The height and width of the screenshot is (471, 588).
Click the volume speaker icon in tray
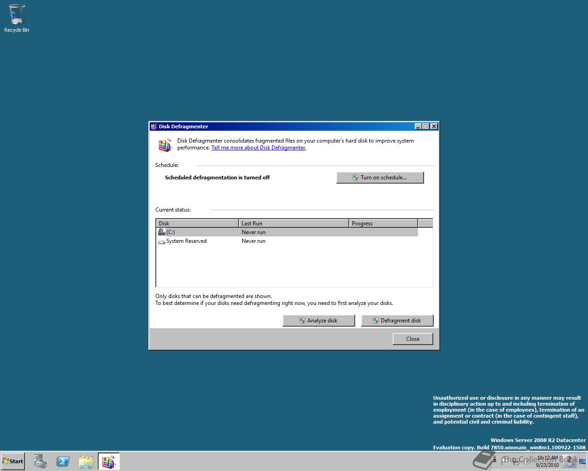526,461
